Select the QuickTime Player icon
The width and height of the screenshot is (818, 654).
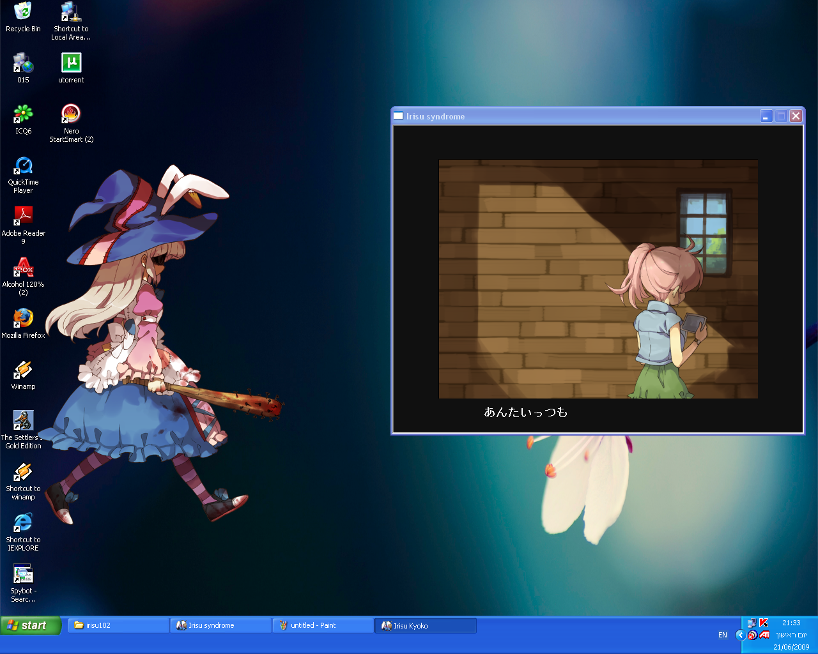click(23, 174)
